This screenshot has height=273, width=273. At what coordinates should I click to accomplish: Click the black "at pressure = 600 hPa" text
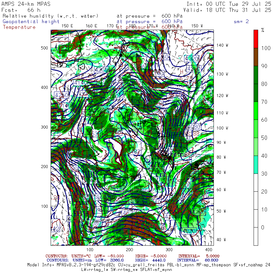click(150, 16)
